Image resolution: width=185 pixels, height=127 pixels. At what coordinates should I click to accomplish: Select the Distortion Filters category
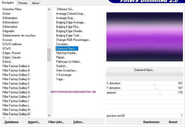12,9
